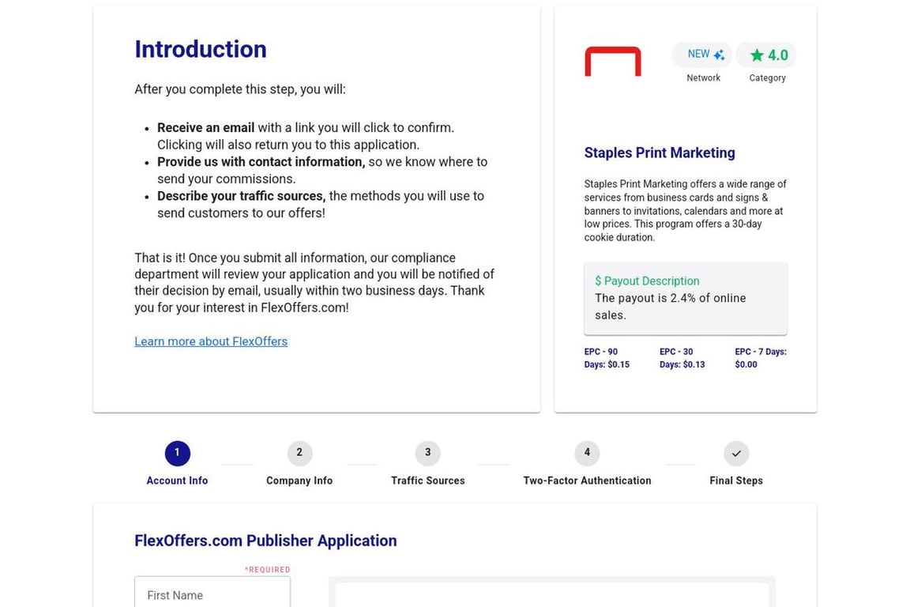Click 'Provide us with contact information' bullet
910x607 pixels.
click(261, 162)
